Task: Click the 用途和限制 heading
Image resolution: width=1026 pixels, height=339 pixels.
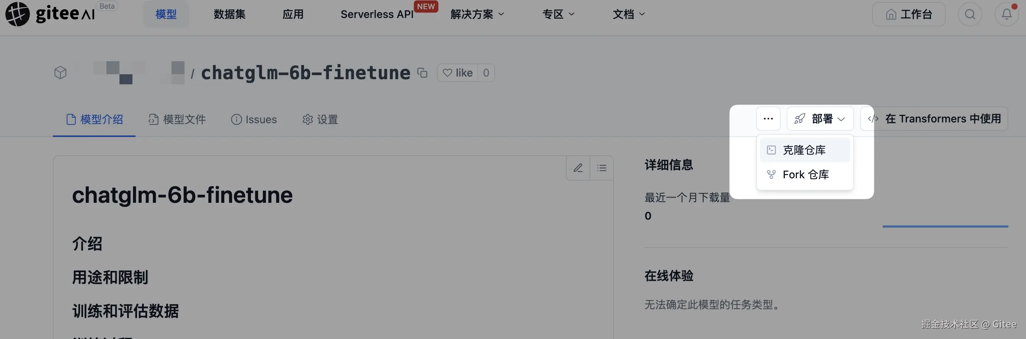Action: (110, 277)
